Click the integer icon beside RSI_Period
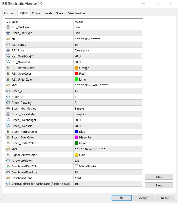This screenshot has width=178, height=203. coord(8,45)
